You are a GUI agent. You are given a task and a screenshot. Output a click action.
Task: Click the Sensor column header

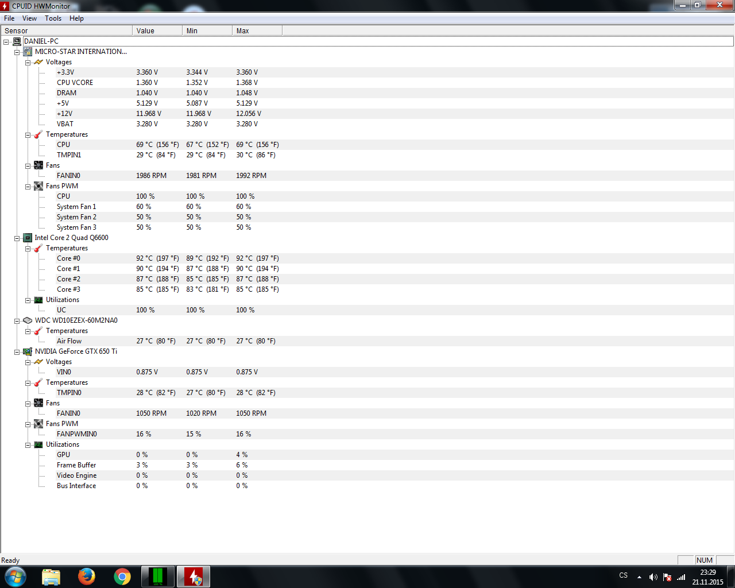[67, 30]
